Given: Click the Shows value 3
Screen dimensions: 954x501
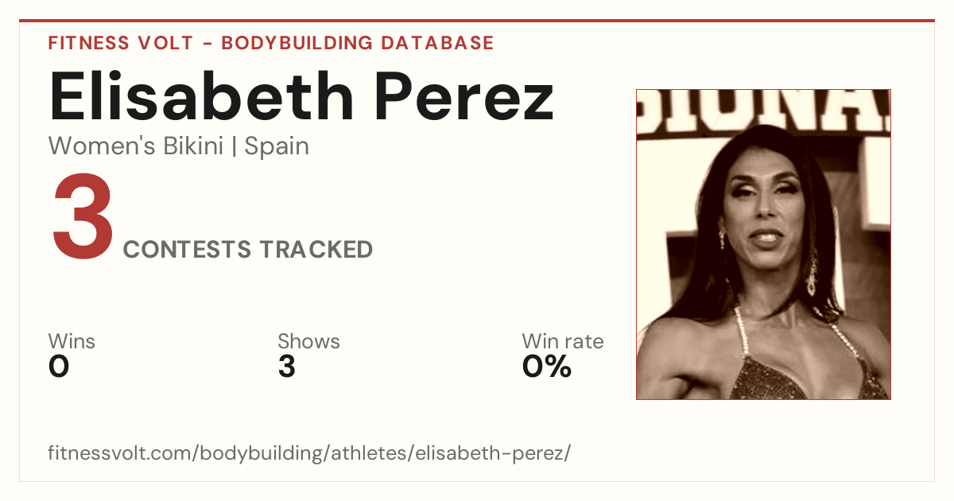Looking at the screenshot, I should coord(286,367).
